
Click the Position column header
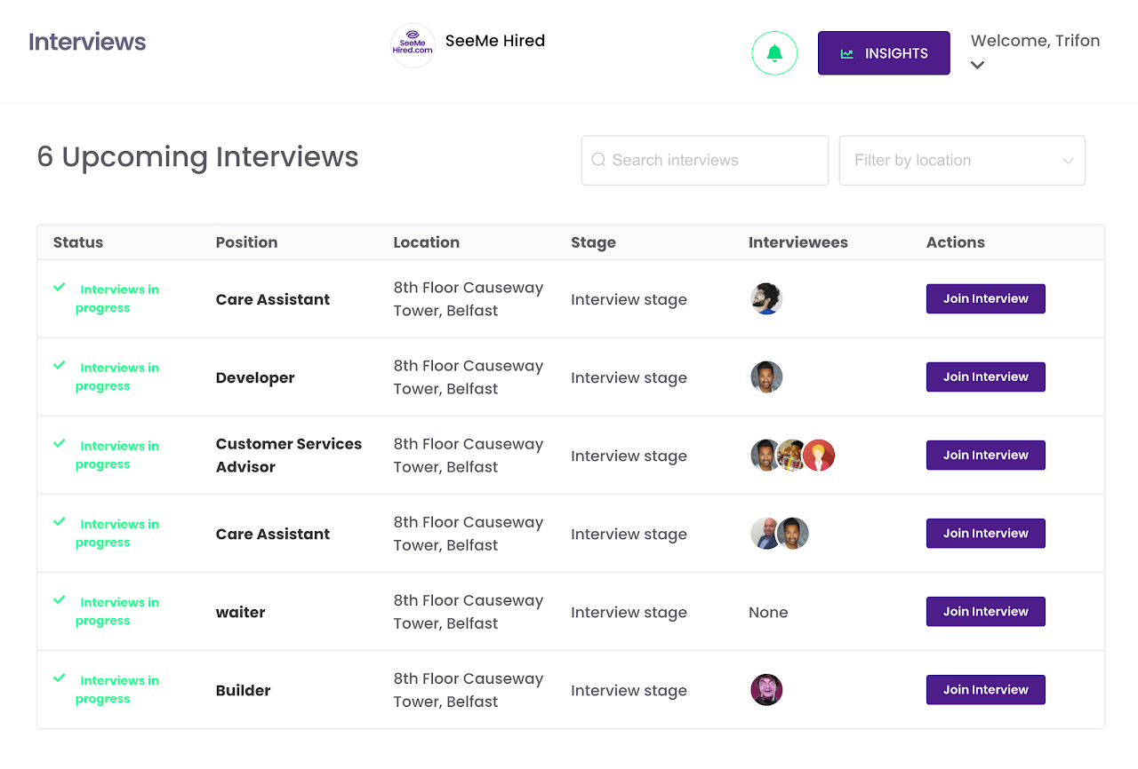(247, 242)
